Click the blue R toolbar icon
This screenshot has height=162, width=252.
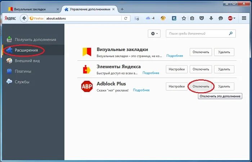click(x=174, y=18)
